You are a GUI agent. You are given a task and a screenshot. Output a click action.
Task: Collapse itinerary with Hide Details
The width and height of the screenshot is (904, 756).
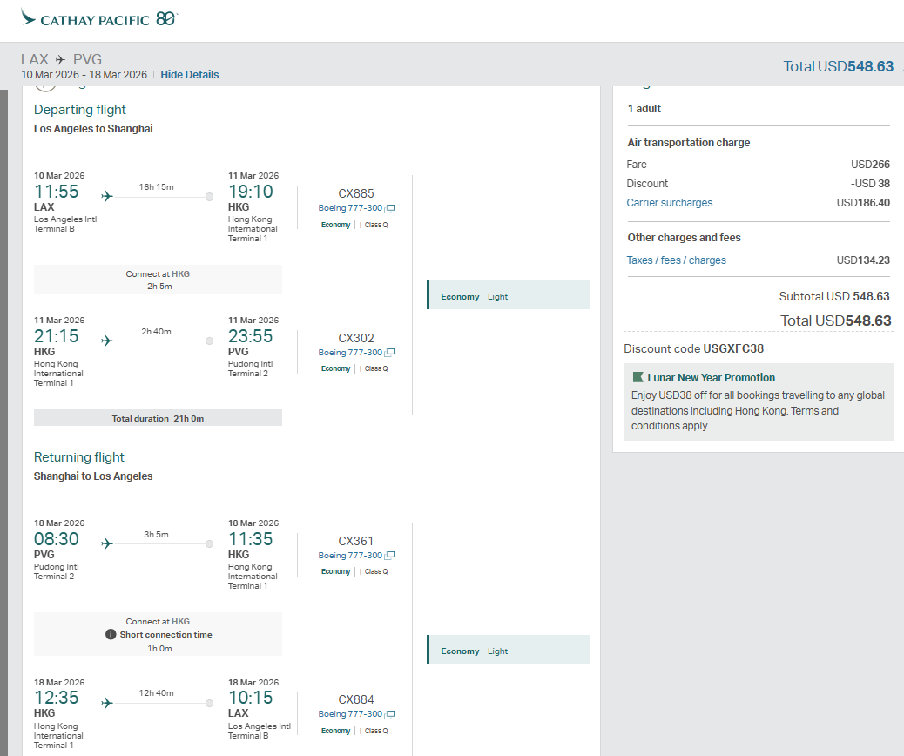tap(189, 75)
